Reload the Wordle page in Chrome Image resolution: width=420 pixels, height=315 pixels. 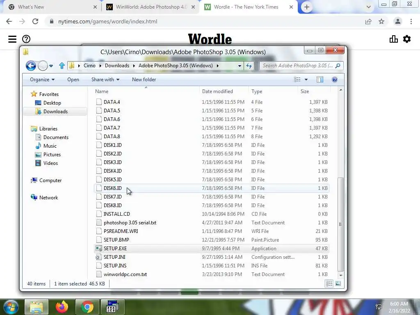click(35, 21)
